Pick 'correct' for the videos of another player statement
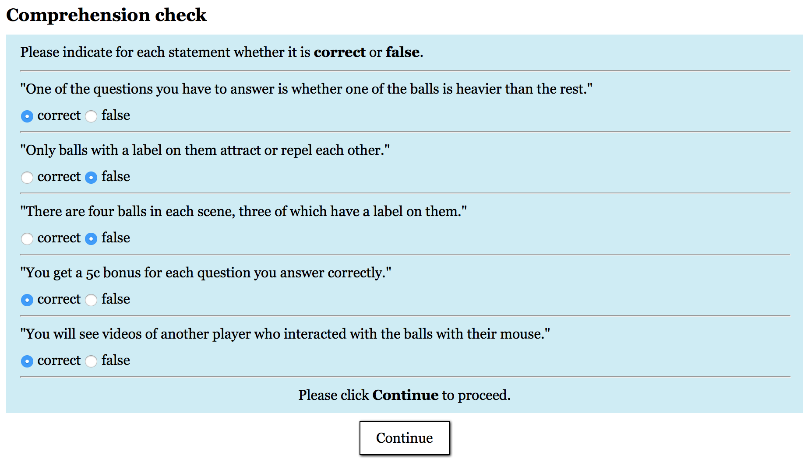The height and width of the screenshot is (462, 811). click(27, 361)
